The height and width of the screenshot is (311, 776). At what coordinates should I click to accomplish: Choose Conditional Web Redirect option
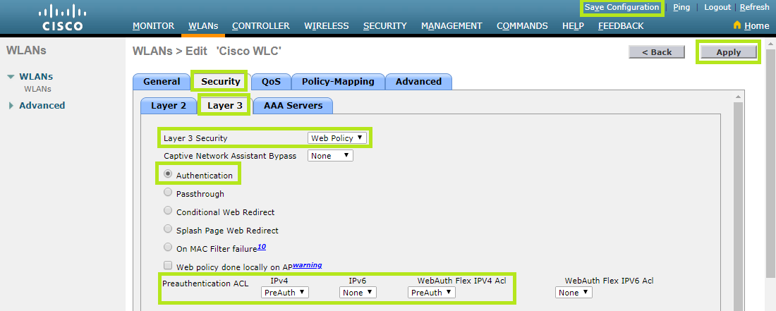point(168,211)
